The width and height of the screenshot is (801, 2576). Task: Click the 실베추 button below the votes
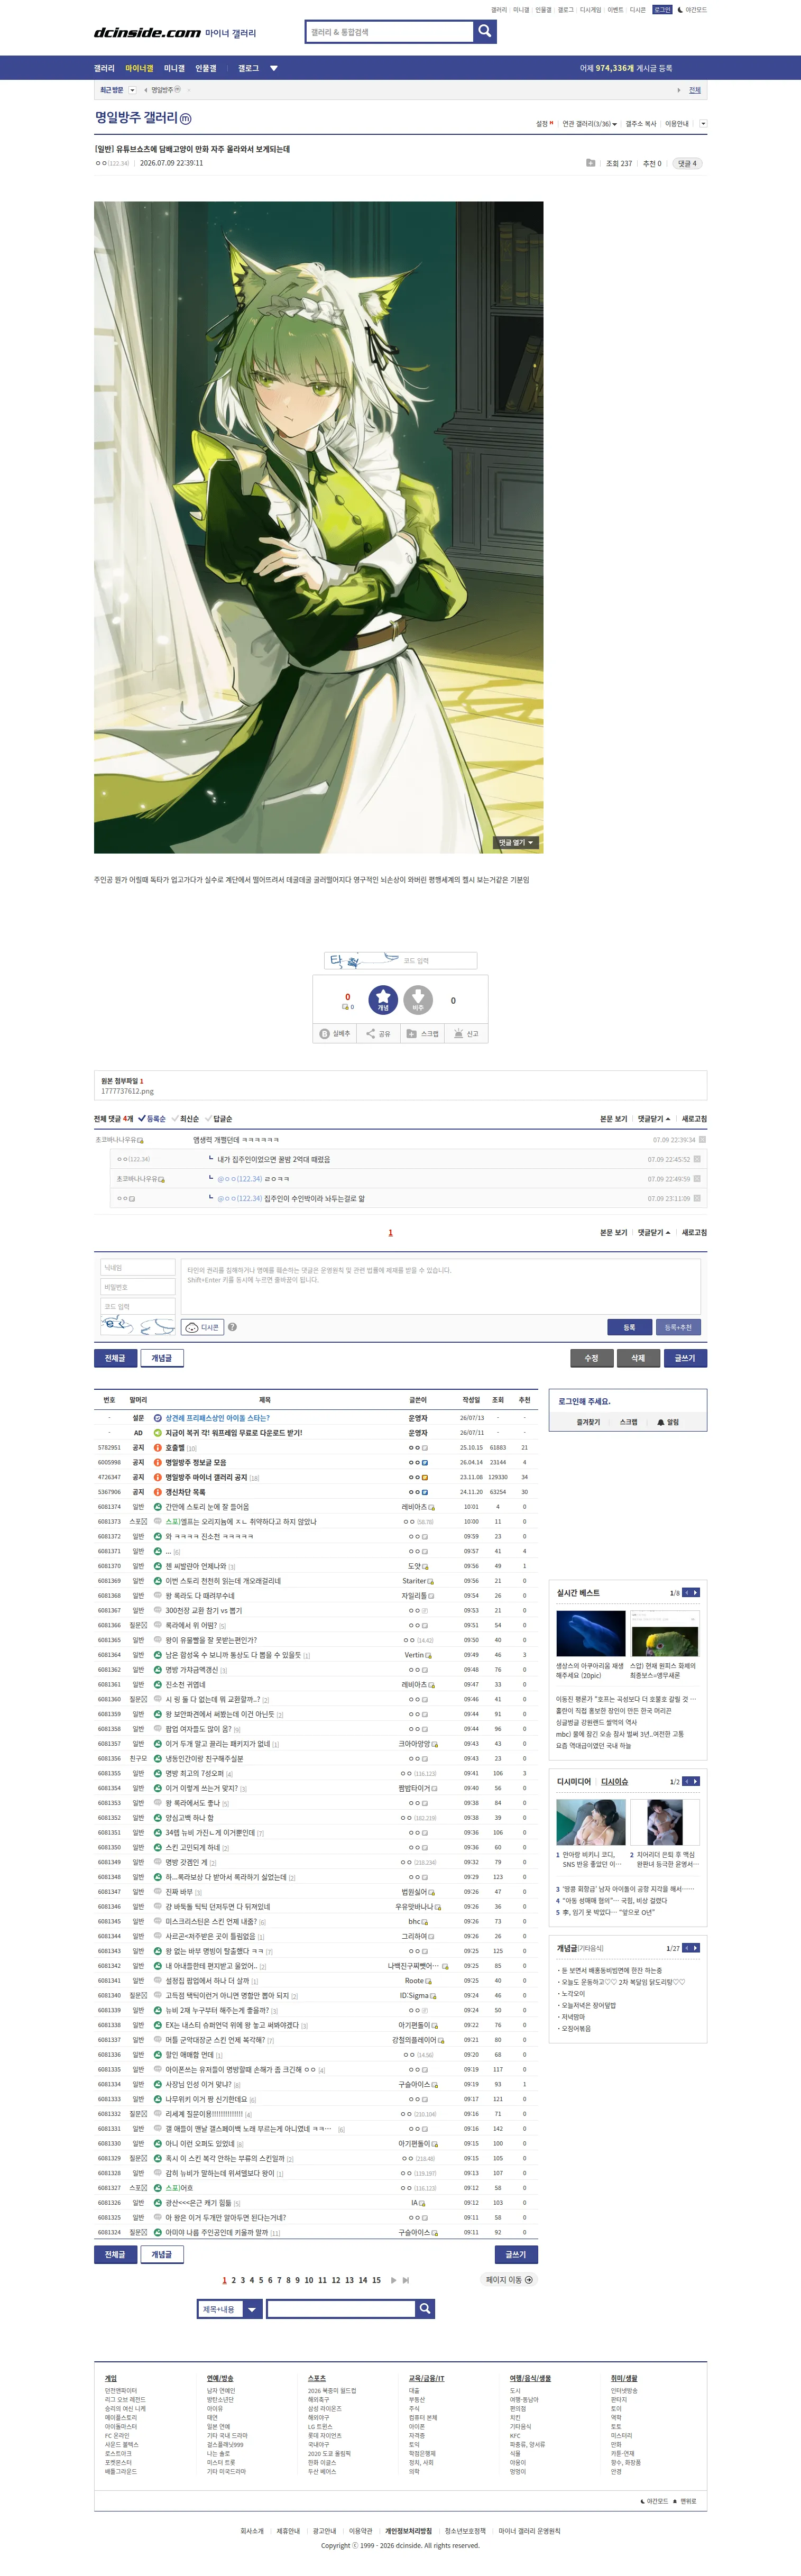point(335,1034)
